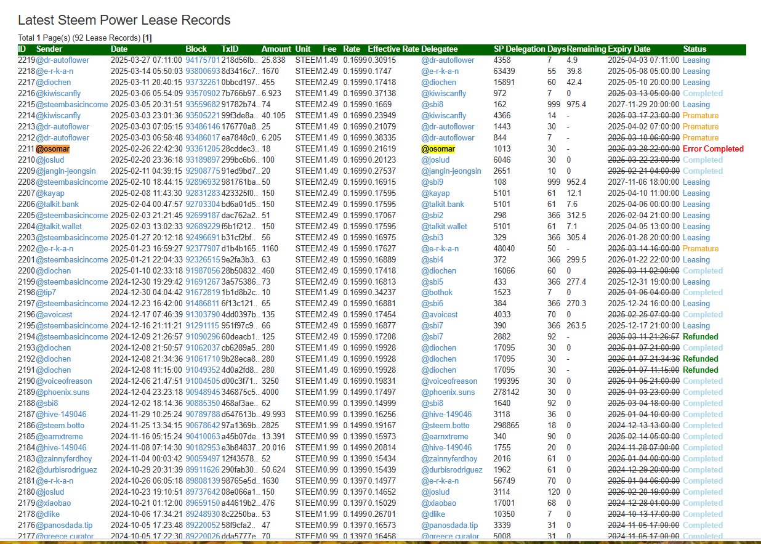
Task: Open sender link @dlike
Action: tap(47, 514)
